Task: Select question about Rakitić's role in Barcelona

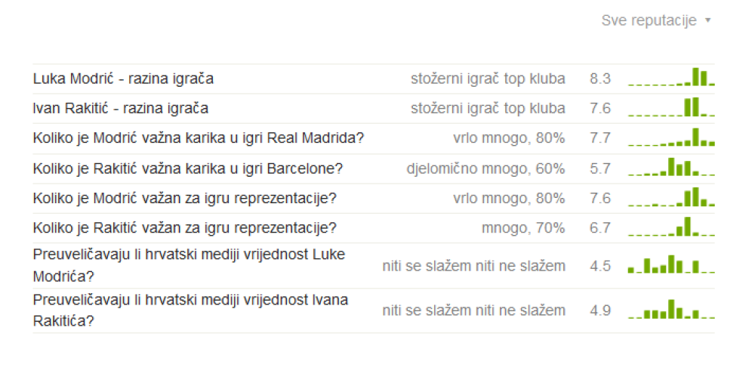Action: [188, 168]
